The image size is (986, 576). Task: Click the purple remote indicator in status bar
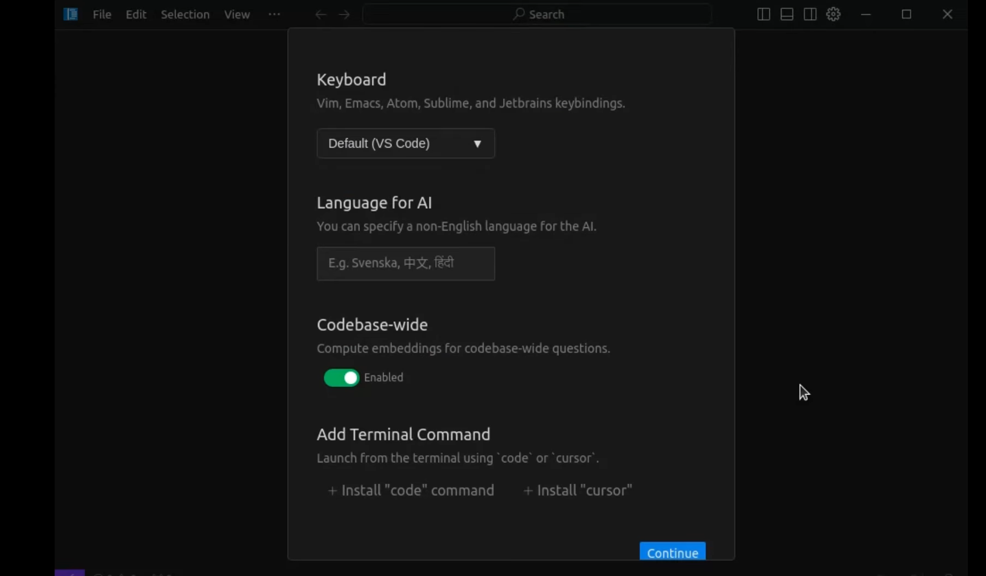pos(70,573)
